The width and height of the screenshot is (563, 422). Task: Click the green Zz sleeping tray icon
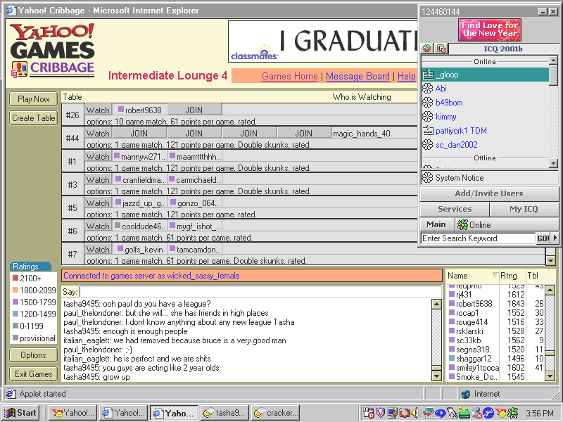click(x=464, y=413)
